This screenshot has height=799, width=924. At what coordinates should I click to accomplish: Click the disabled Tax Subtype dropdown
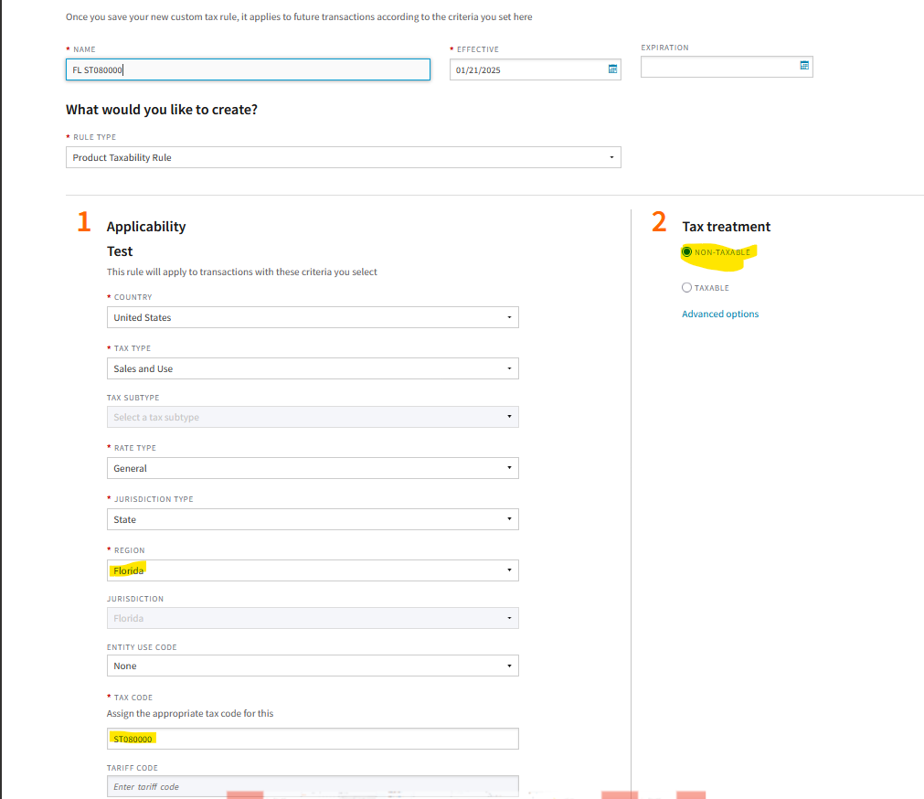pos(313,417)
